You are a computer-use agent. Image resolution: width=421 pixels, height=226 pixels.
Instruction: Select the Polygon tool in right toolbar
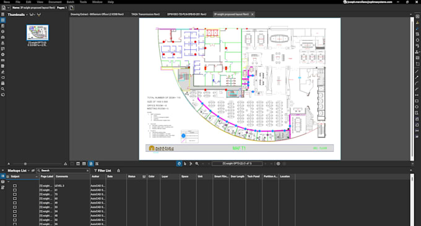pos(417,113)
